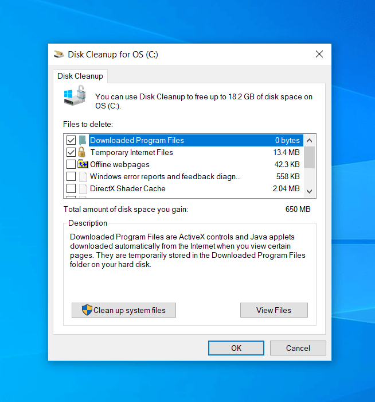
Task: Click the Disk Cleanup title bar drive icon
Action: point(59,55)
